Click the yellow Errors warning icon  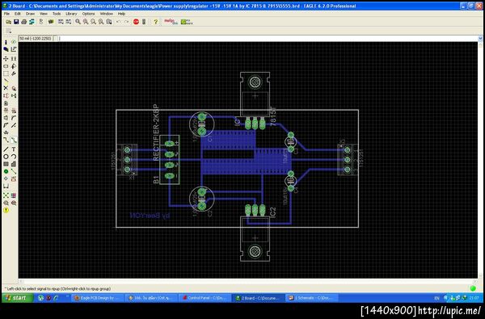pos(6,210)
